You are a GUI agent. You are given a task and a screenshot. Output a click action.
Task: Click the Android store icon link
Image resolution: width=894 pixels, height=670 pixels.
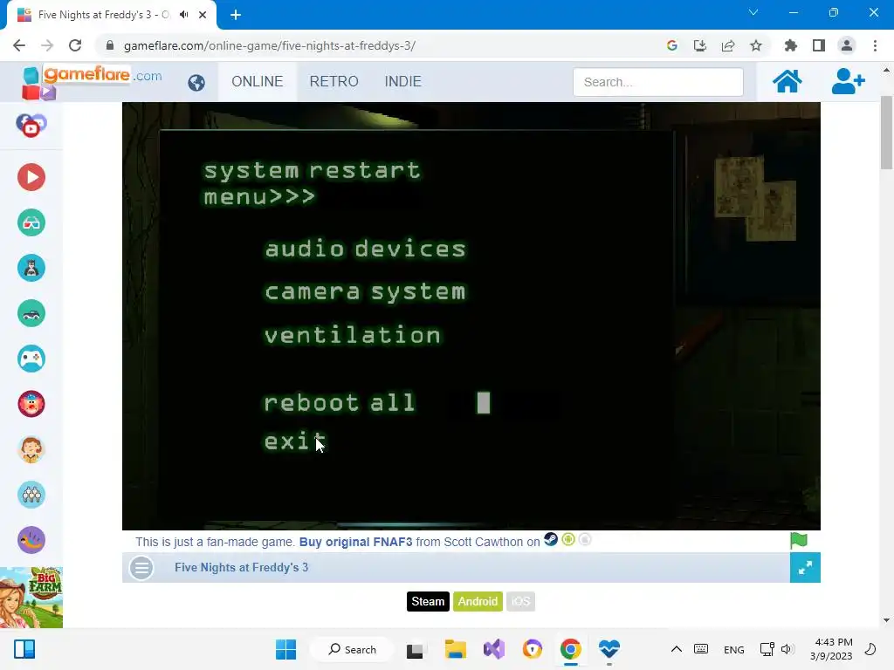(x=568, y=539)
